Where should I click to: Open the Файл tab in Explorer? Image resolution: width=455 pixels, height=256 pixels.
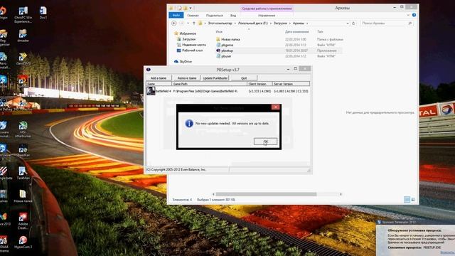[x=176, y=16]
